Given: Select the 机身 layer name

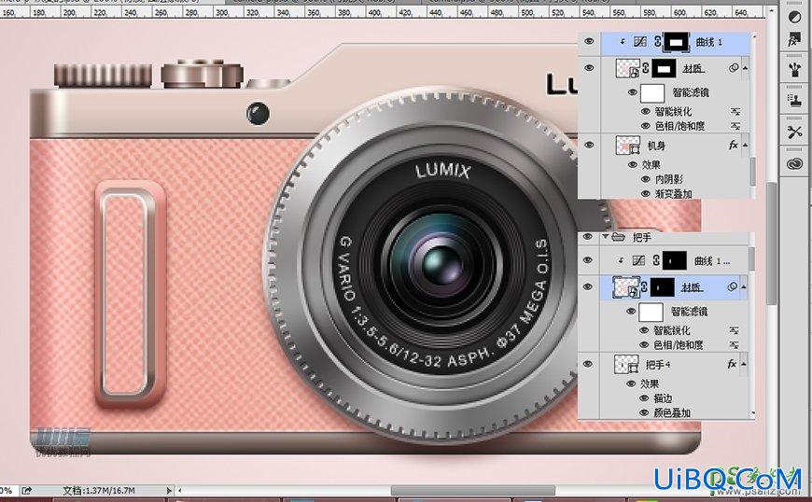Looking at the screenshot, I should (656, 146).
